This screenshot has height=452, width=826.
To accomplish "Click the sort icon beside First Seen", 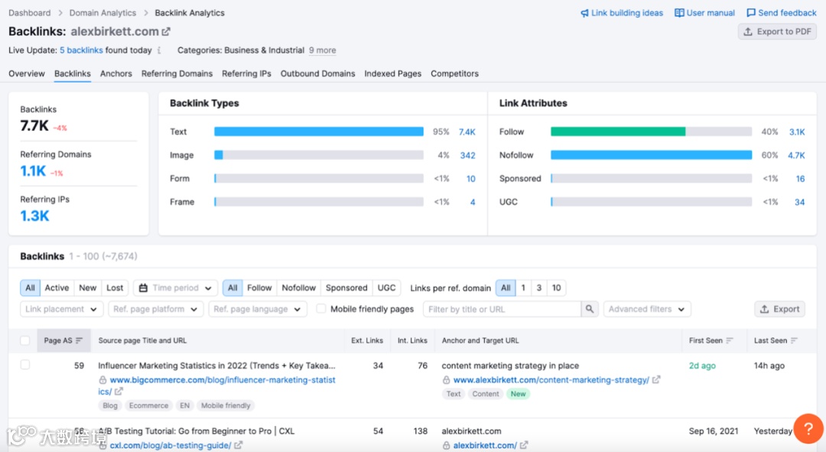I will pyautogui.click(x=730, y=341).
